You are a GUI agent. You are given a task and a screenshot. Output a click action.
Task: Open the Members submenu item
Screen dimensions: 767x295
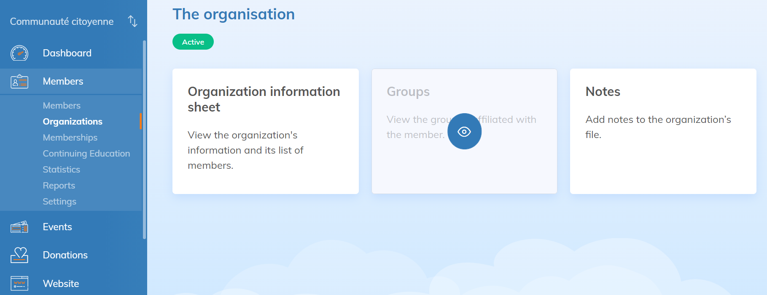point(62,106)
